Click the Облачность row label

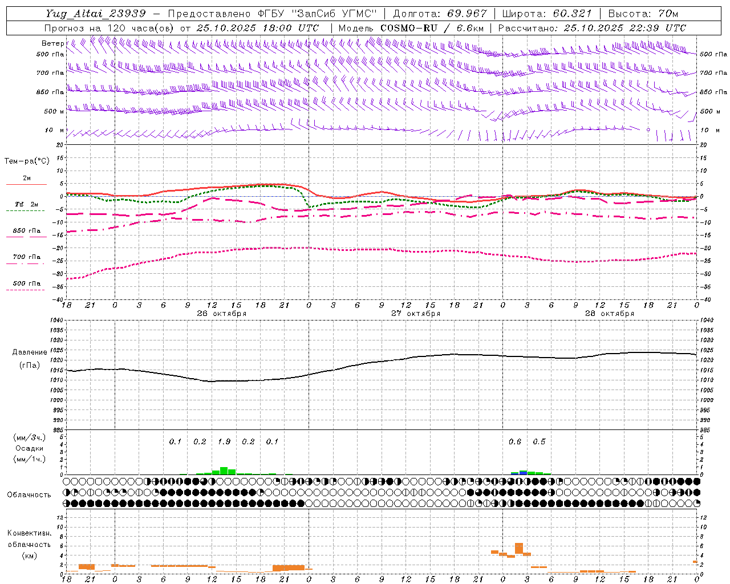click(29, 495)
